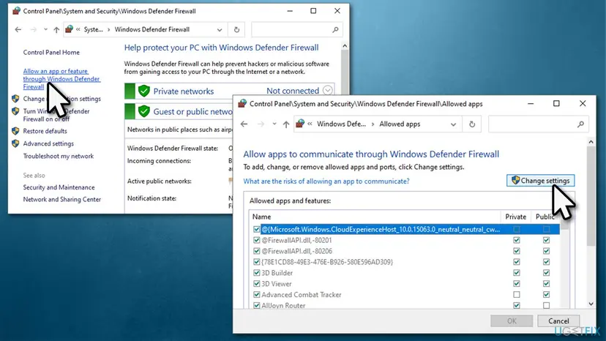The image size is (606, 341).
Task: Open Control Panel Home link
Action: click(51, 52)
